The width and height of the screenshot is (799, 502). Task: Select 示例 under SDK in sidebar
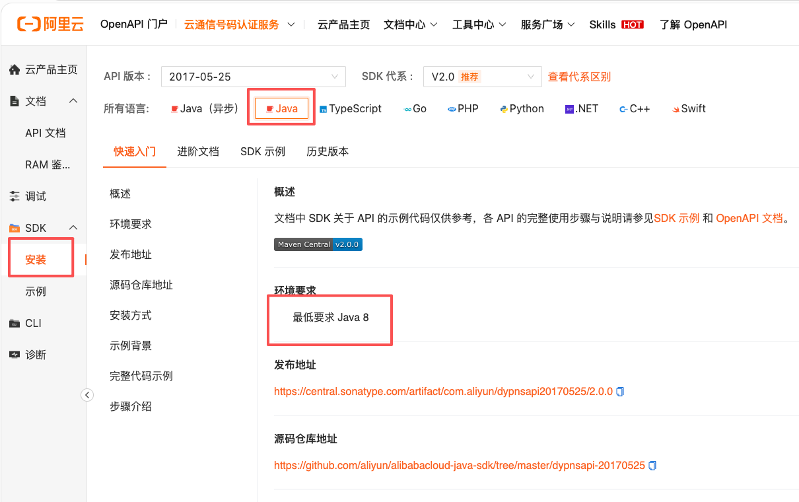(x=36, y=291)
